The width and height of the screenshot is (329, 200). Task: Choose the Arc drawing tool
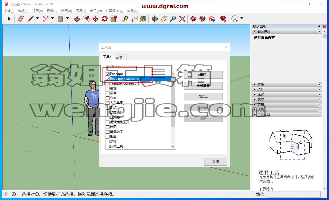click(46, 19)
